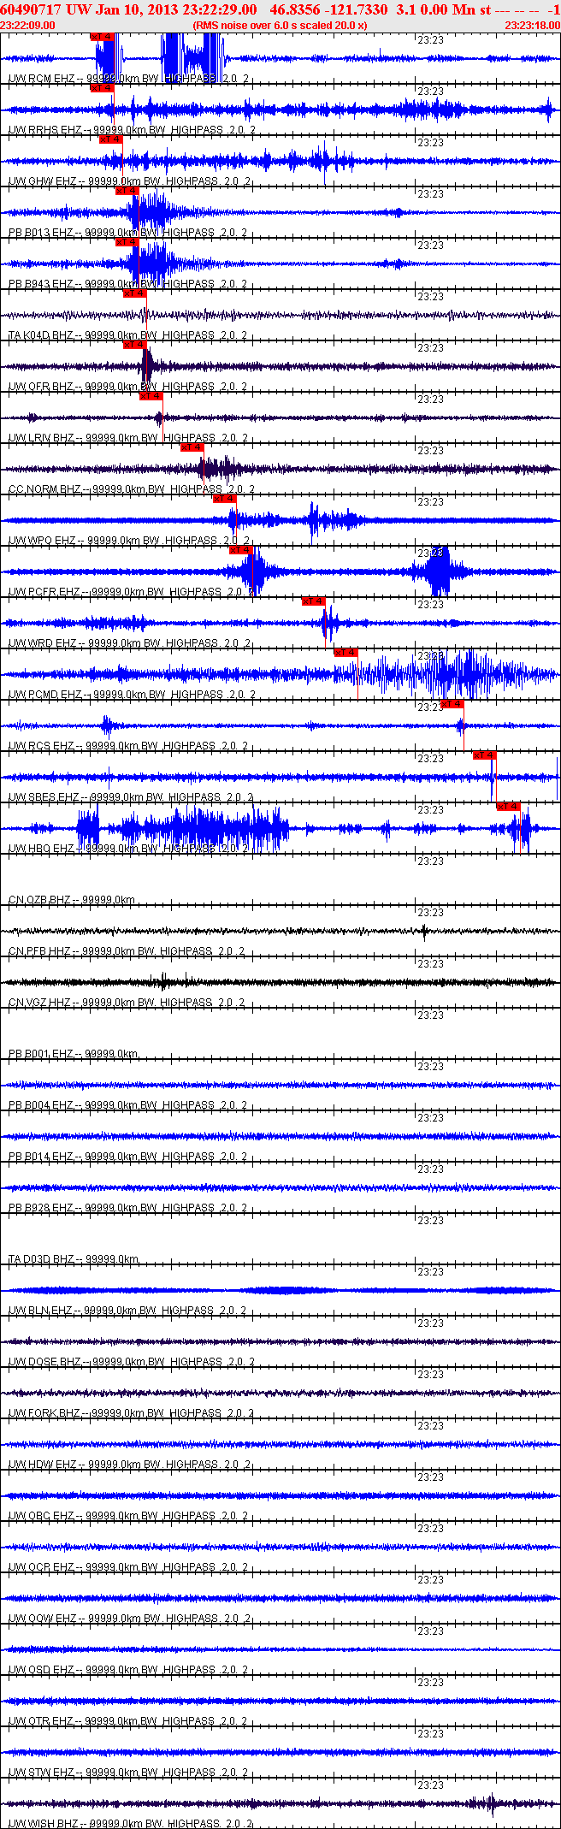Screen dimensions: 561x1829
Task: Click the RMS noise scaling note
Action: click(280, 26)
